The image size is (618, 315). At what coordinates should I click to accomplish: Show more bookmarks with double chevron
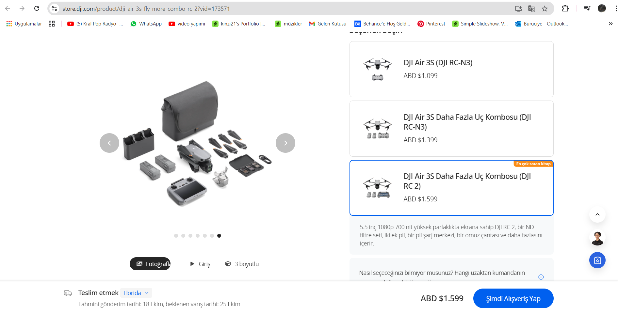[x=610, y=24]
